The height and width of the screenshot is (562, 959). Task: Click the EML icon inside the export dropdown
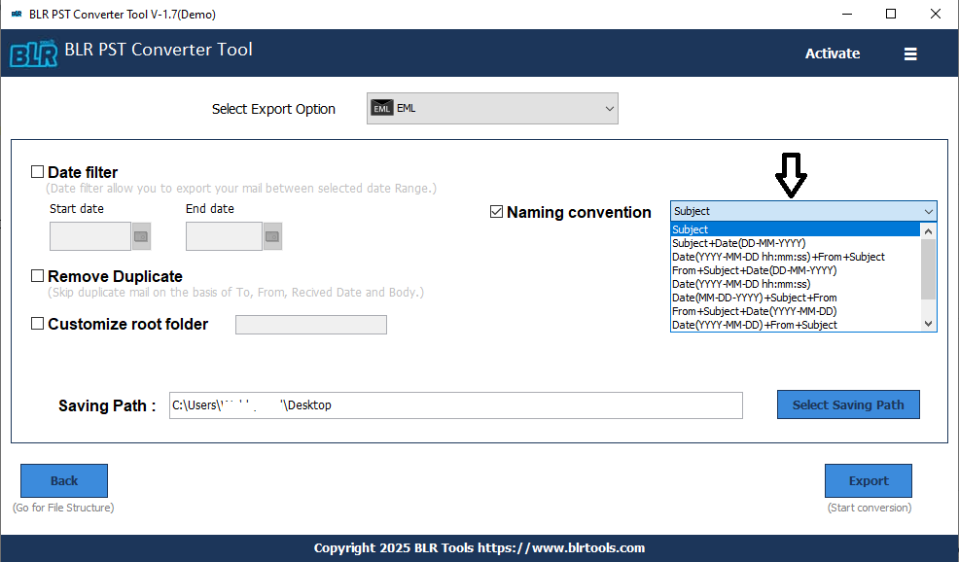point(382,108)
